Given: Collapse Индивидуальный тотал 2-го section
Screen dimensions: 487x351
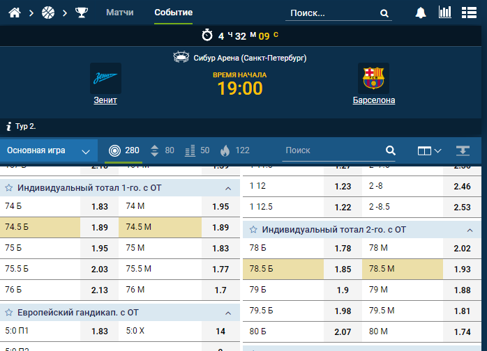Looking at the screenshot, I should 470,230.
